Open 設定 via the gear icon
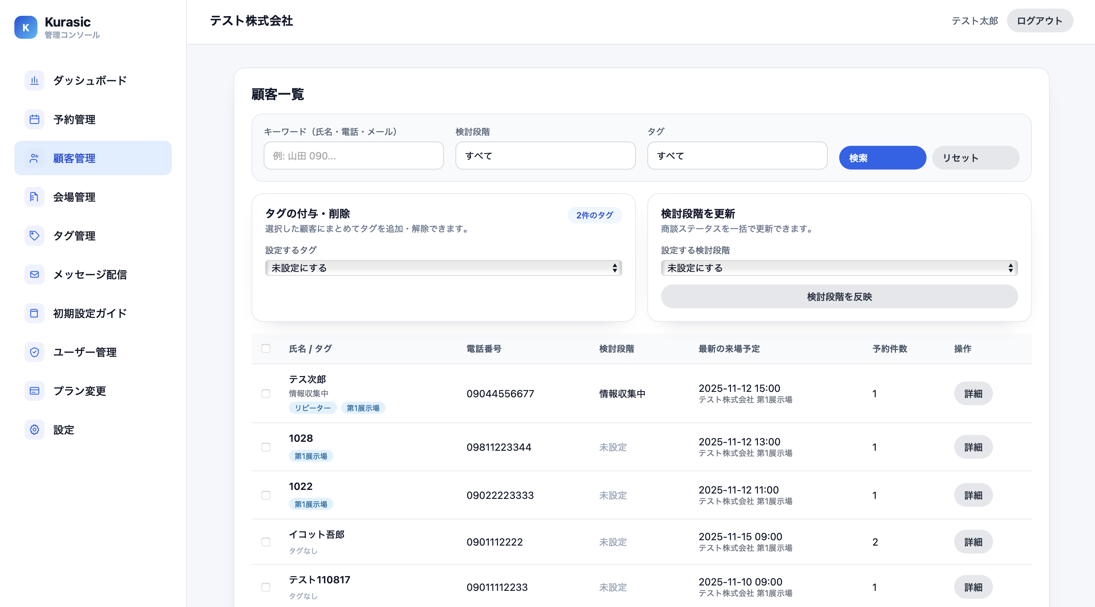This screenshot has height=607, width=1095. point(34,430)
